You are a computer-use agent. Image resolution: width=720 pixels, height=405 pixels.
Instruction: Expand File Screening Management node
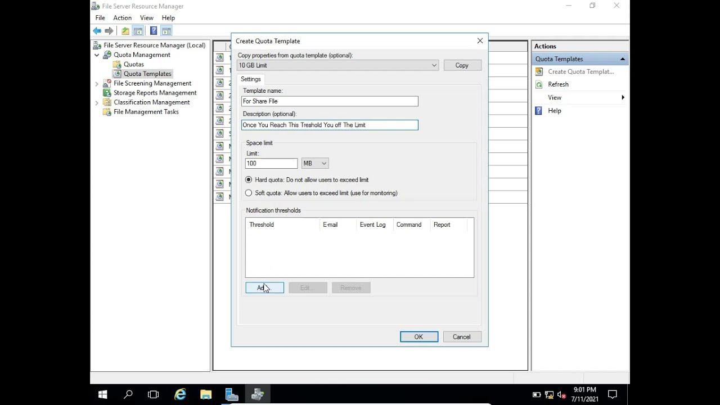point(97,83)
